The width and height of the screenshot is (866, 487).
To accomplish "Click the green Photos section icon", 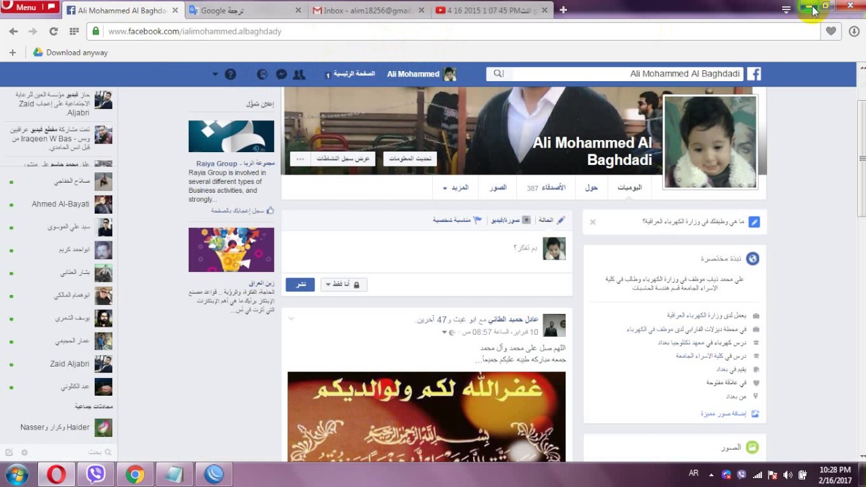I will coord(752,447).
